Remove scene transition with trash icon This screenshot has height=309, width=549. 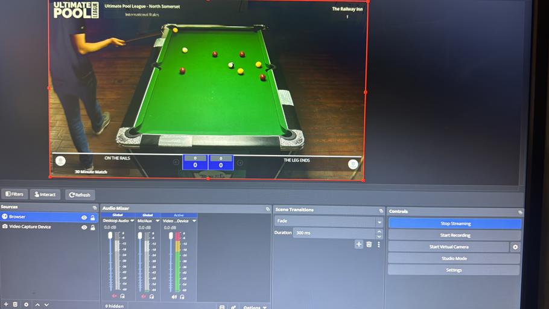coord(369,244)
